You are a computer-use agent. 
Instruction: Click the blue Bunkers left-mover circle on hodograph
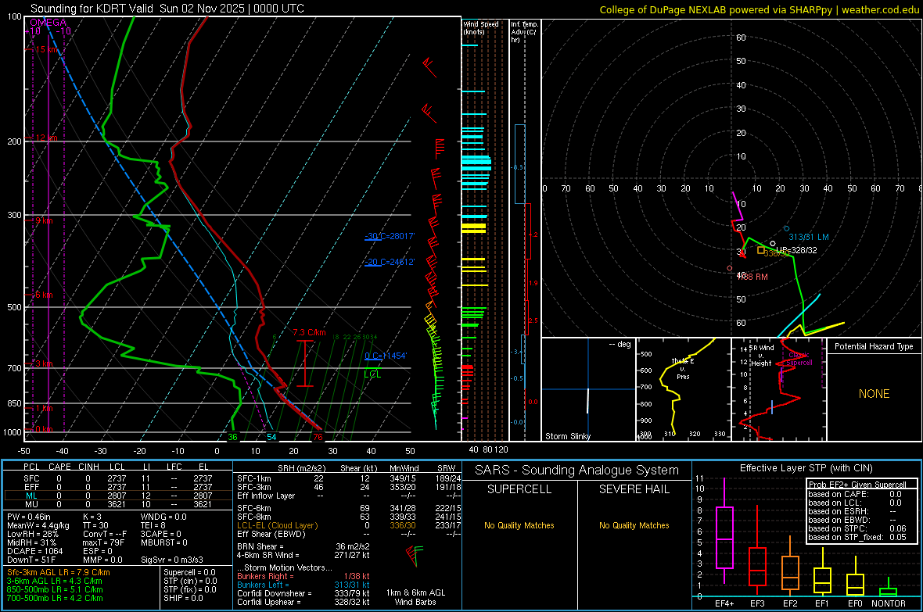(786, 228)
